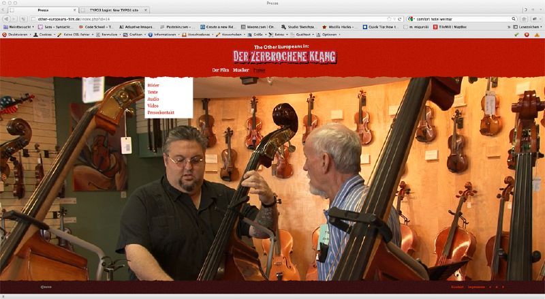Click the green checkmark validation icon
Viewport: 545px width, 299px height.
pyautogui.click(x=516, y=35)
